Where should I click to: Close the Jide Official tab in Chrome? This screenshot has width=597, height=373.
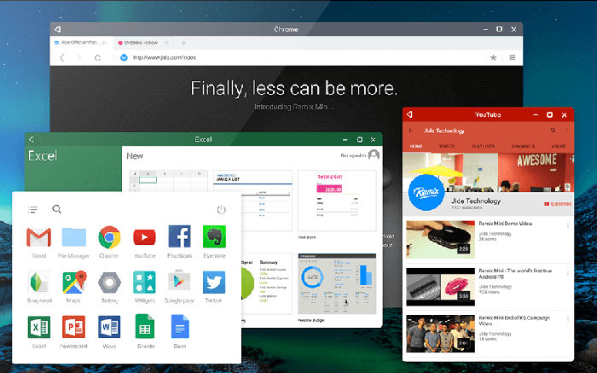point(104,43)
